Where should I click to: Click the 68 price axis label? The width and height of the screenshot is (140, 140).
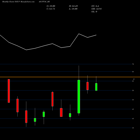tap(133, 72)
